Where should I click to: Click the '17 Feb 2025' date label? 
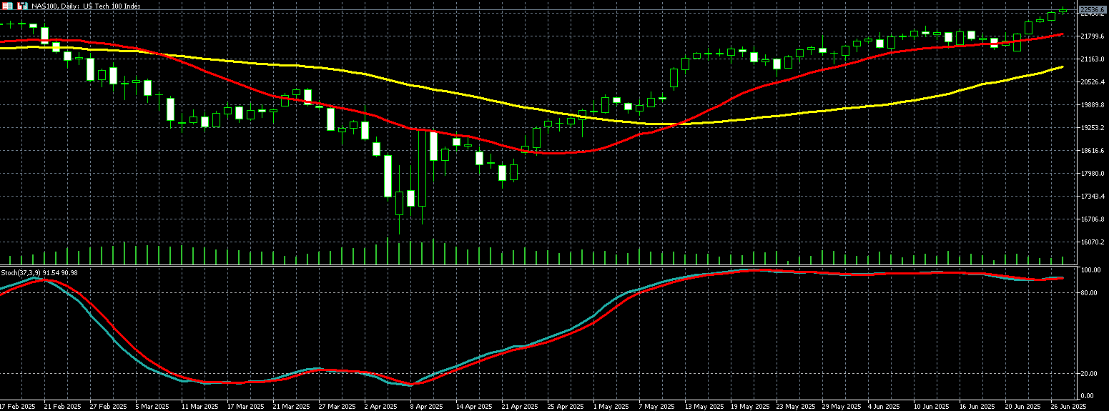[17, 406]
